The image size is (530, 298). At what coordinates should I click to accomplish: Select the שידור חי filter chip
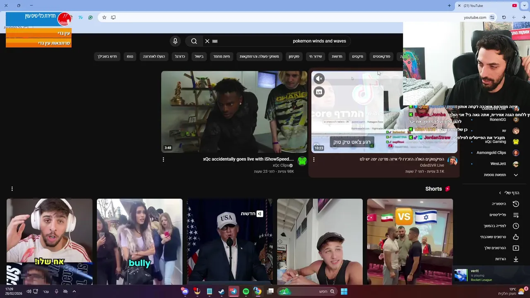tap(316, 56)
